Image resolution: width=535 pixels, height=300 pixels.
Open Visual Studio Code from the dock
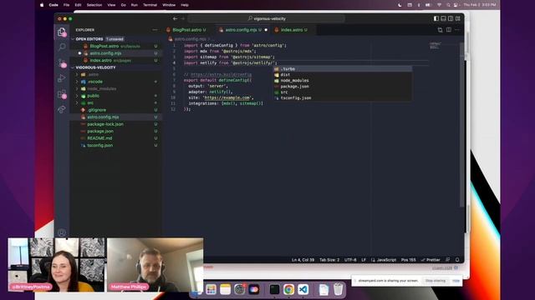click(x=303, y=289)
